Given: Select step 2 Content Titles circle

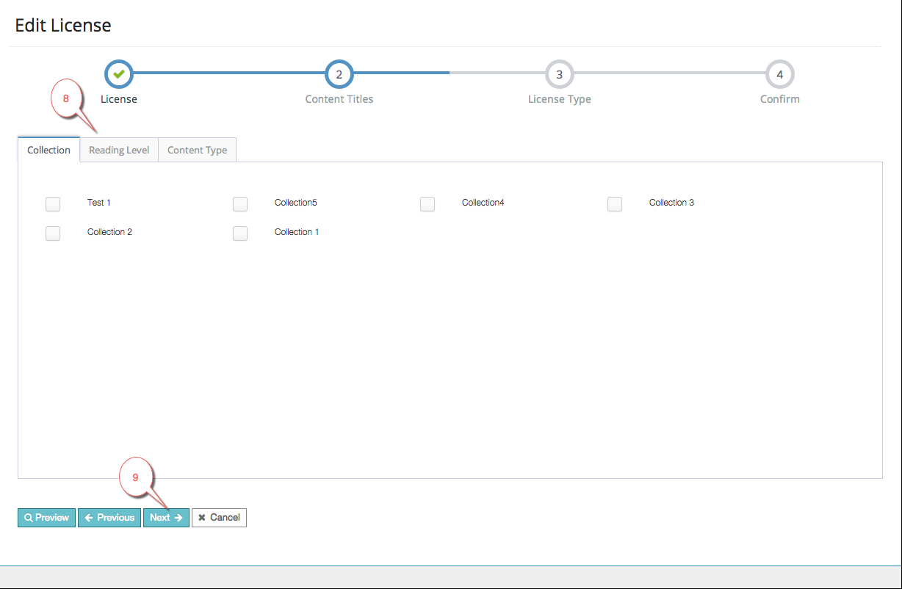Looking at the screenshot, I should coord(339,74).
